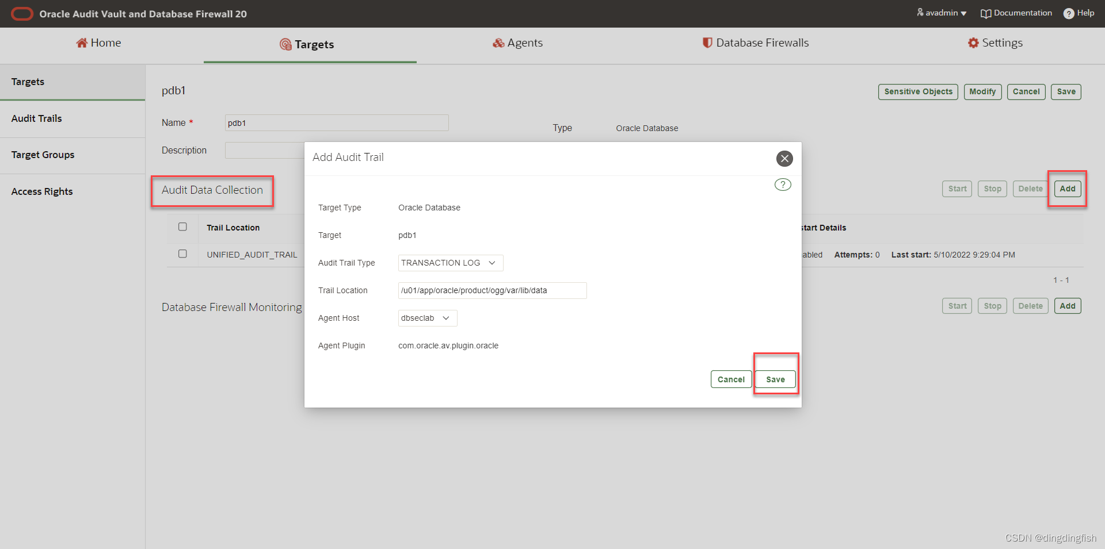
Task: Open the Agents tab
Action: pos(517,43)
